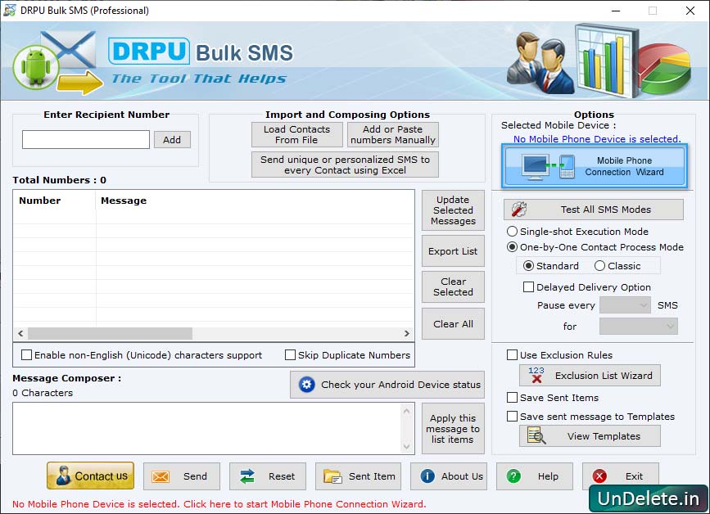Screen dimensions: 710x514
Task: Click the folder icon on Sent Item
Action: coord(332,476)
